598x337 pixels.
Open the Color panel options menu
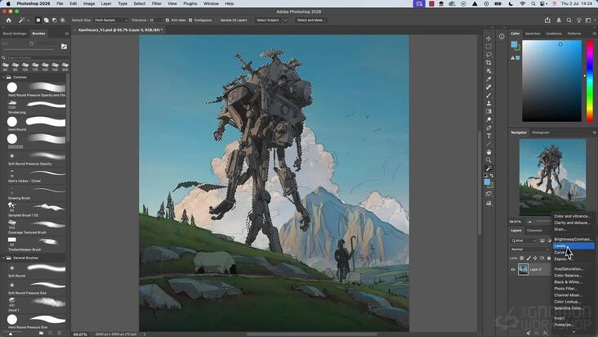pyautogui.click(x=594, y=34)
